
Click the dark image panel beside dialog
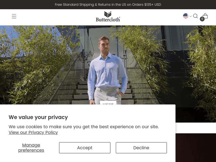tap(196, 148)
